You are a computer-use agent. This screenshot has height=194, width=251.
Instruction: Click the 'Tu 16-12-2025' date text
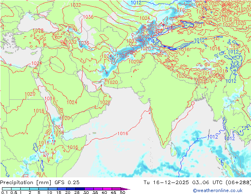click(x=166, y=182)
